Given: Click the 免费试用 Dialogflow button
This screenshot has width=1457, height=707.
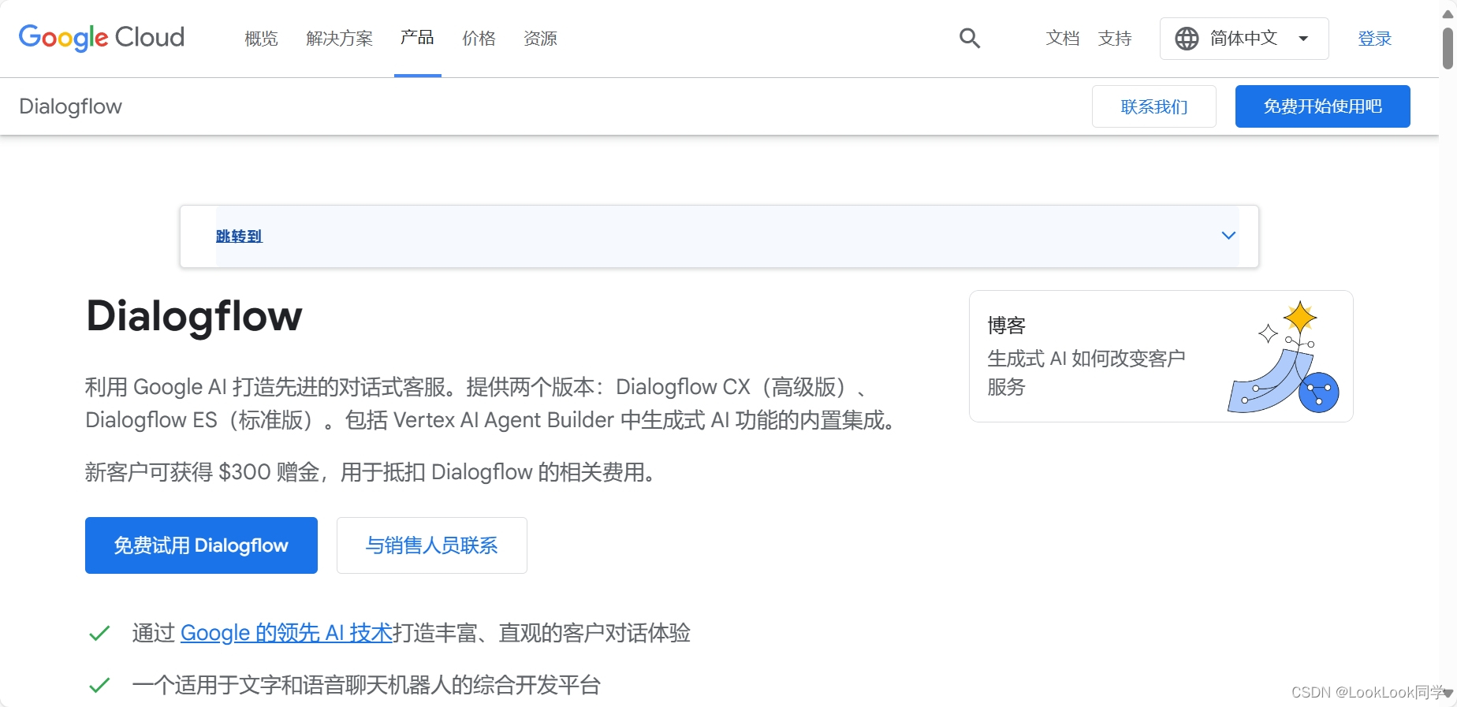Looking at the screenshot, I should point(201,545).
